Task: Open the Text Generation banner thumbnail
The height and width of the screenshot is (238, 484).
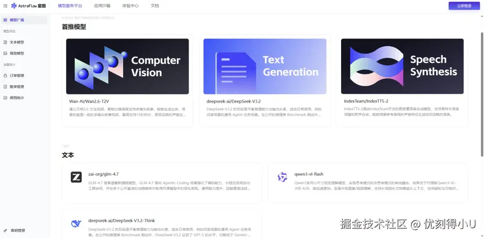Action: (265, 66)
